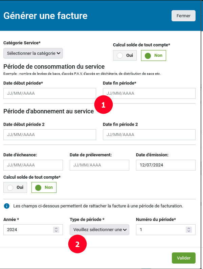Open the Catégorie Service dropdown

point(33,53)
